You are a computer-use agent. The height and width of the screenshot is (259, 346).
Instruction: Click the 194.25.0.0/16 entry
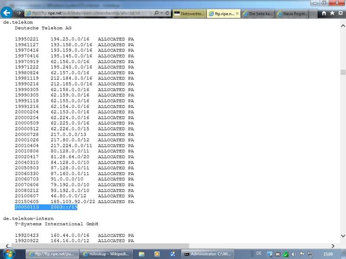(70, 39)
